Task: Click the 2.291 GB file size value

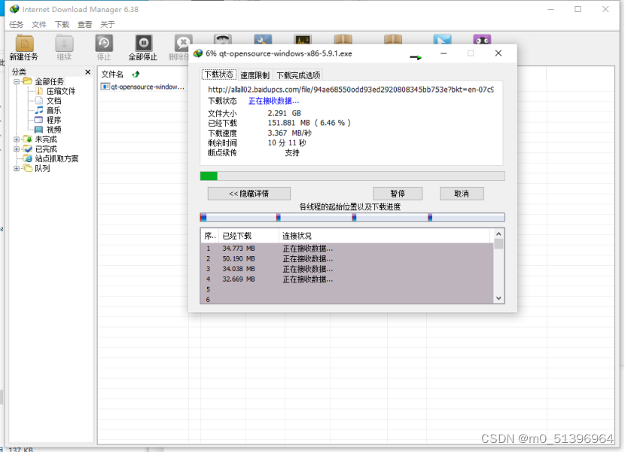Action: pyautogui.click(x=284, y=113)
